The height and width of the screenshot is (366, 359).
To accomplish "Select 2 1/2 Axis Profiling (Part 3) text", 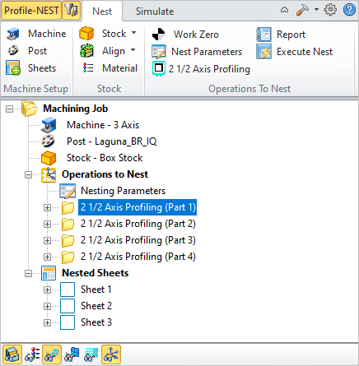I will (x=138, y=240).
